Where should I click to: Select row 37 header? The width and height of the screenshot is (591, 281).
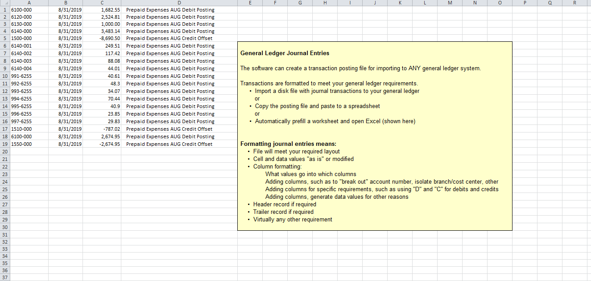[4, 277]
